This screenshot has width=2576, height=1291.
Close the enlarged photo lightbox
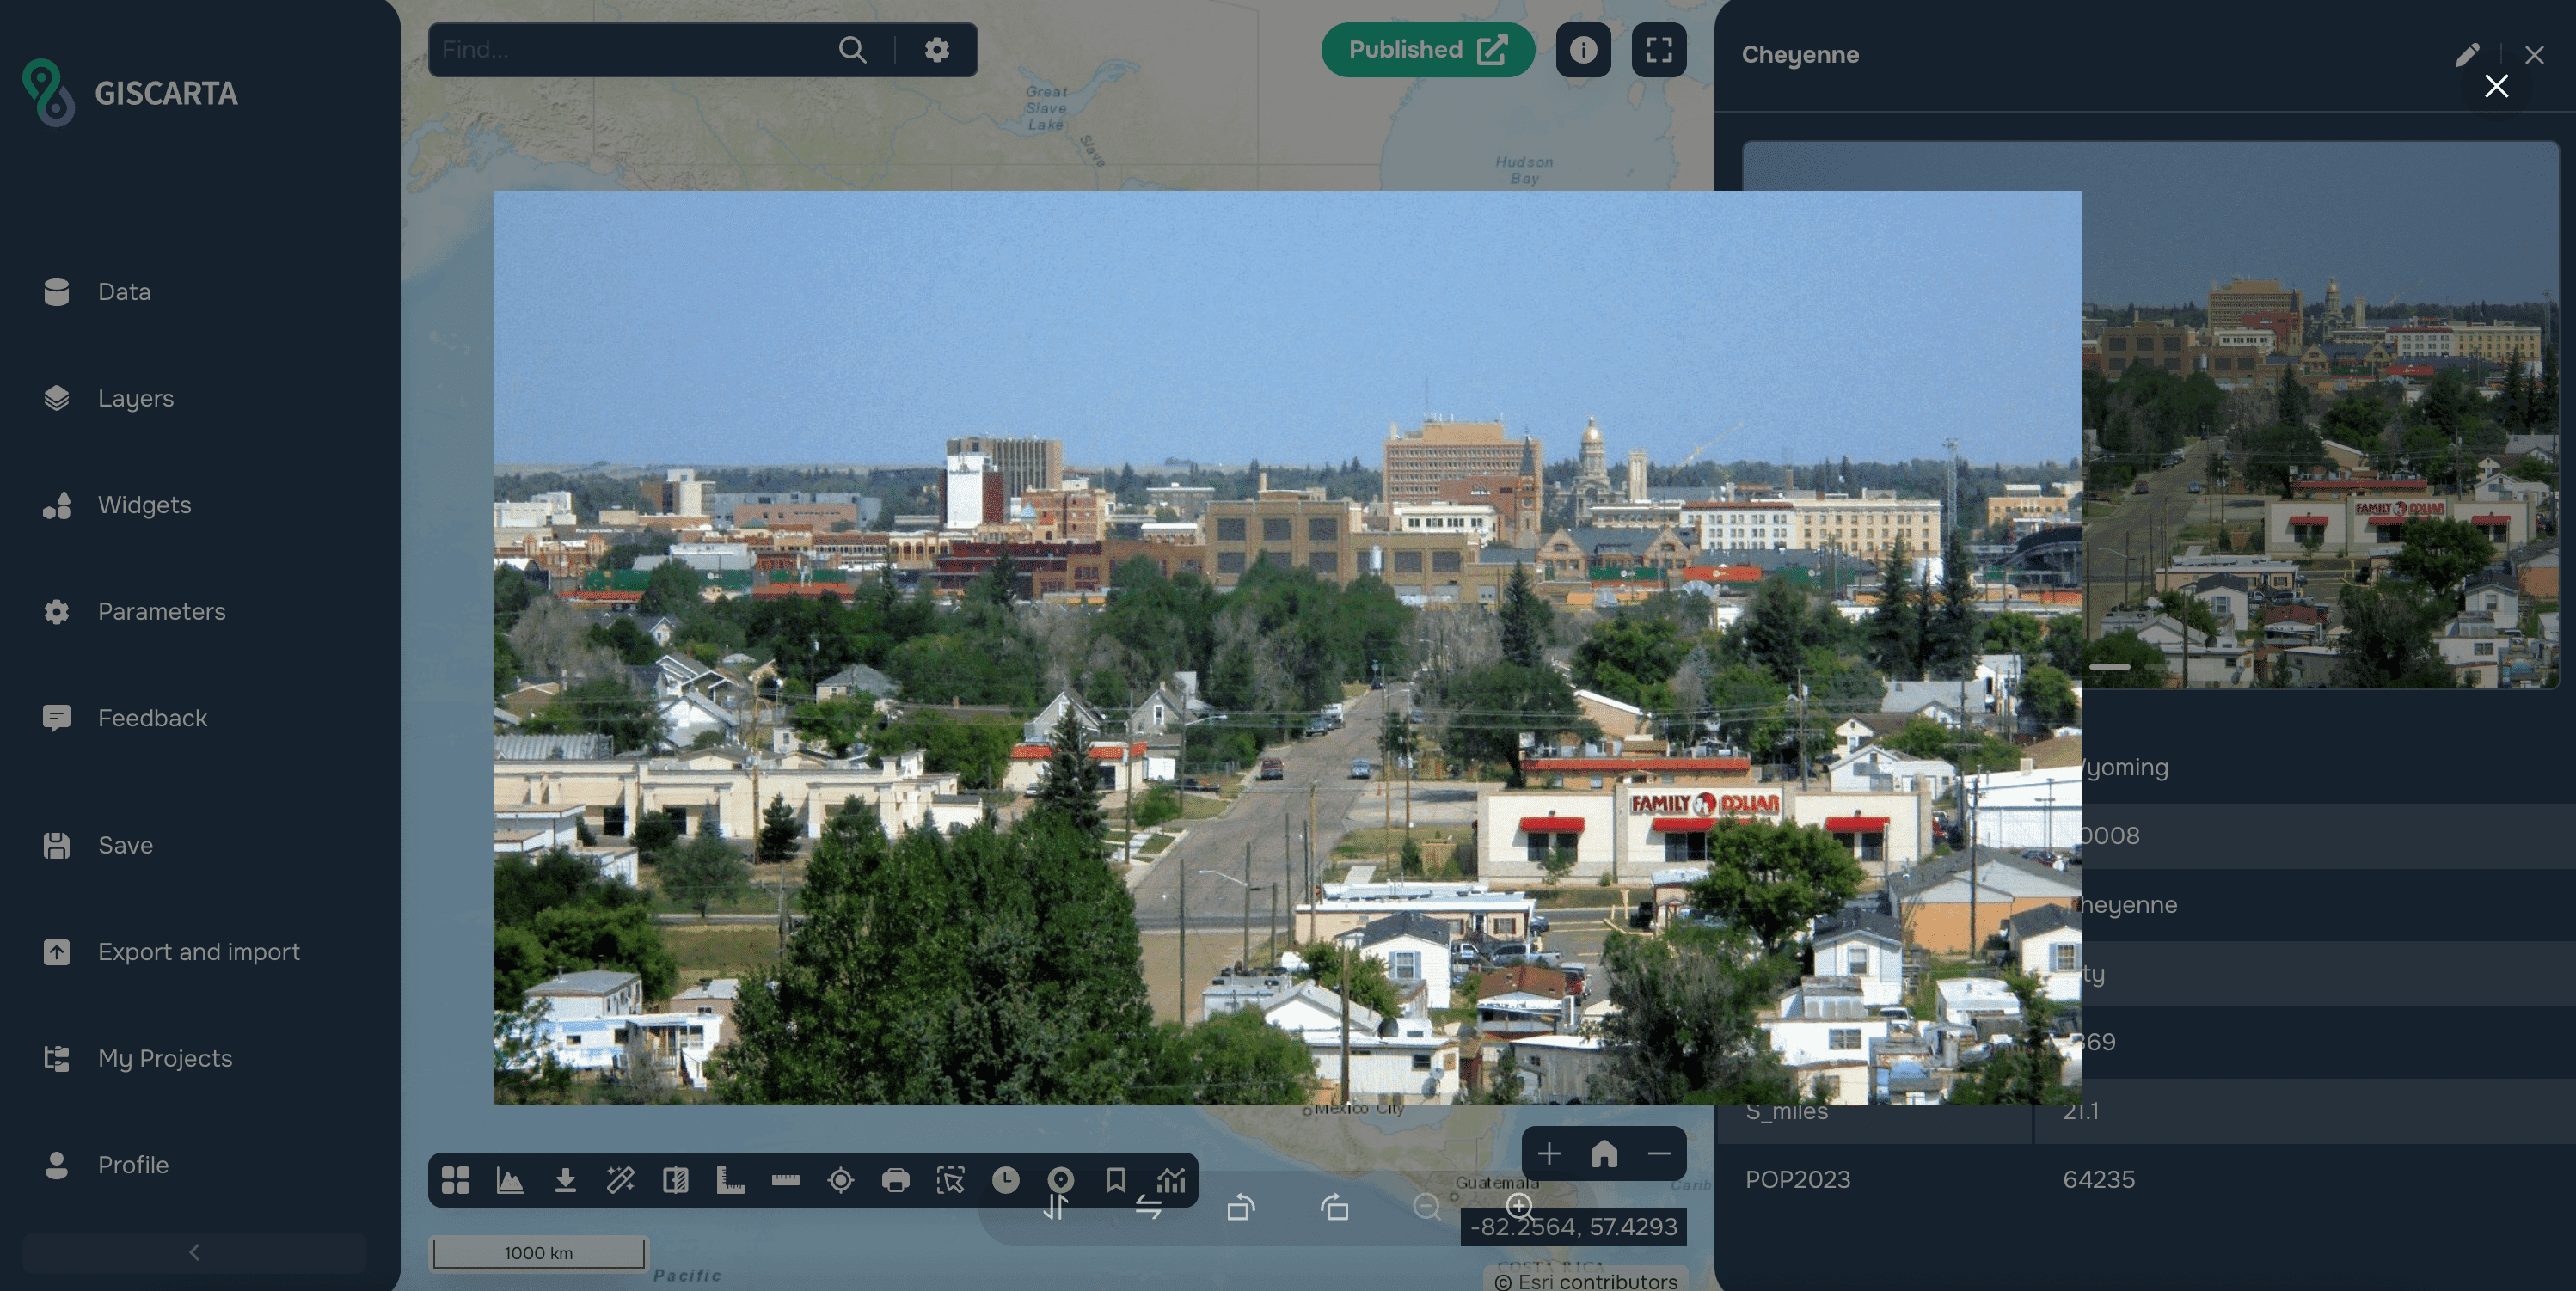click(2496, 86)
